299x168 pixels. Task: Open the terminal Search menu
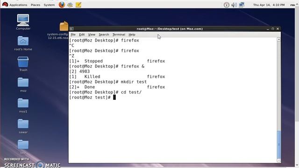[104, 35]
